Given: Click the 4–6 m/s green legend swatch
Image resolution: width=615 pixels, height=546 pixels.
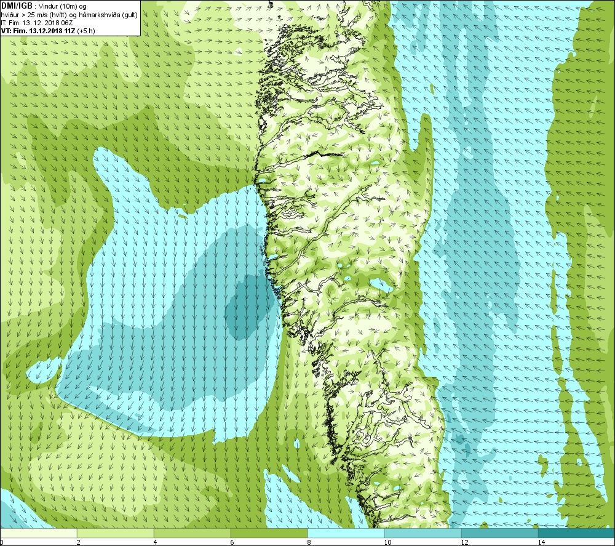Looking at the screenshot, I should point(192,533).
